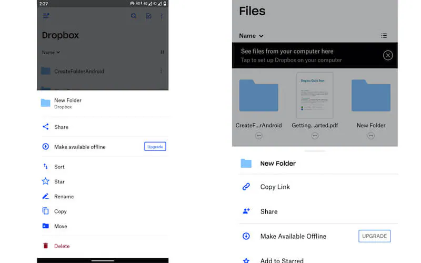This screenshot has width=421, height=263.
Task: Switch to list view icon in Files screen
Action: tap(384, 36)
